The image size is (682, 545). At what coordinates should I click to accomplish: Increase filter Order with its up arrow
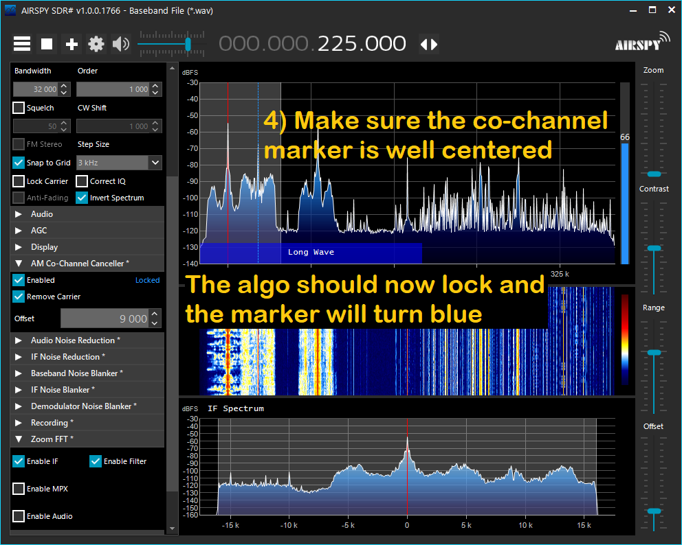click(x=155, y=86)
